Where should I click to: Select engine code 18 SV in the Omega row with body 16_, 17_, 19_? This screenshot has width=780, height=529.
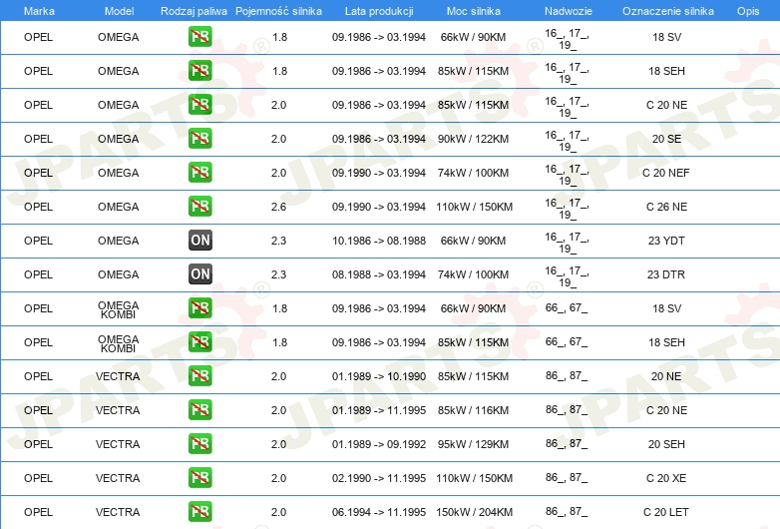666,37
